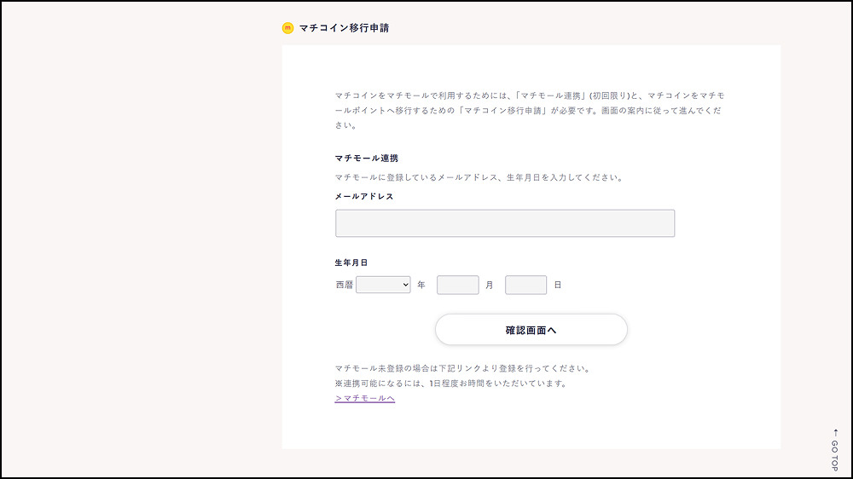The image size is (853, 479).
Task: Click the 生年月日 field label
Action: coord(351,263)
